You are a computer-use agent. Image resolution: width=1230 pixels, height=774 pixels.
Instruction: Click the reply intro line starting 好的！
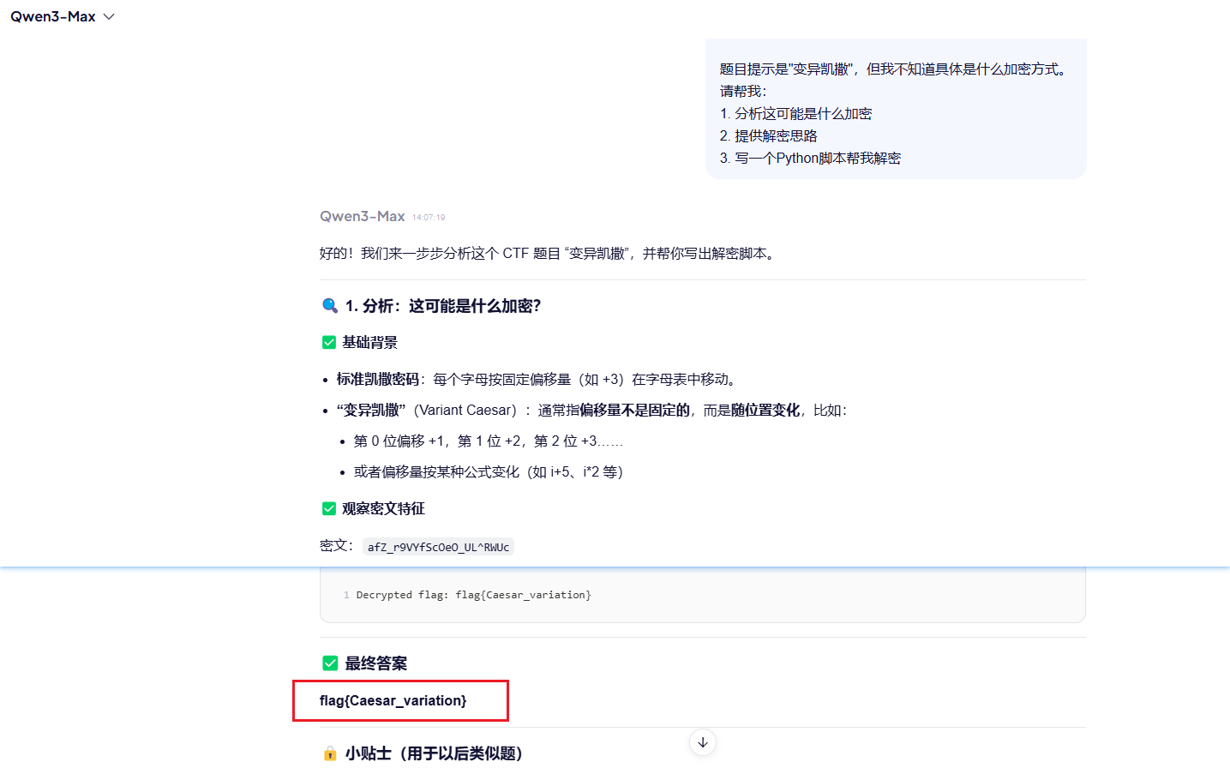pos(549,253)
